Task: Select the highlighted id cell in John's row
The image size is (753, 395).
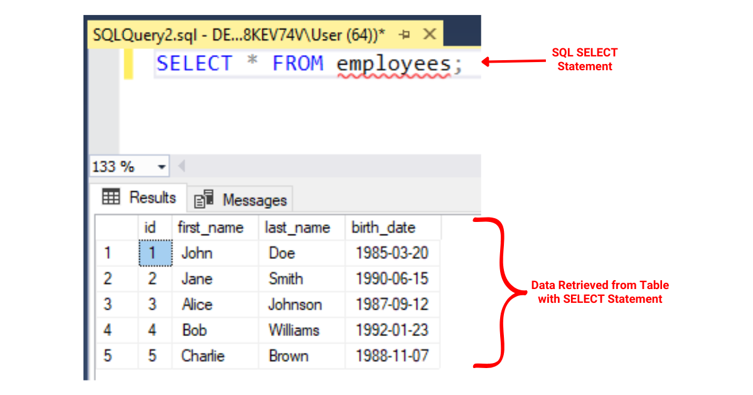Action: pyautogui.click(x=155, y=253)
